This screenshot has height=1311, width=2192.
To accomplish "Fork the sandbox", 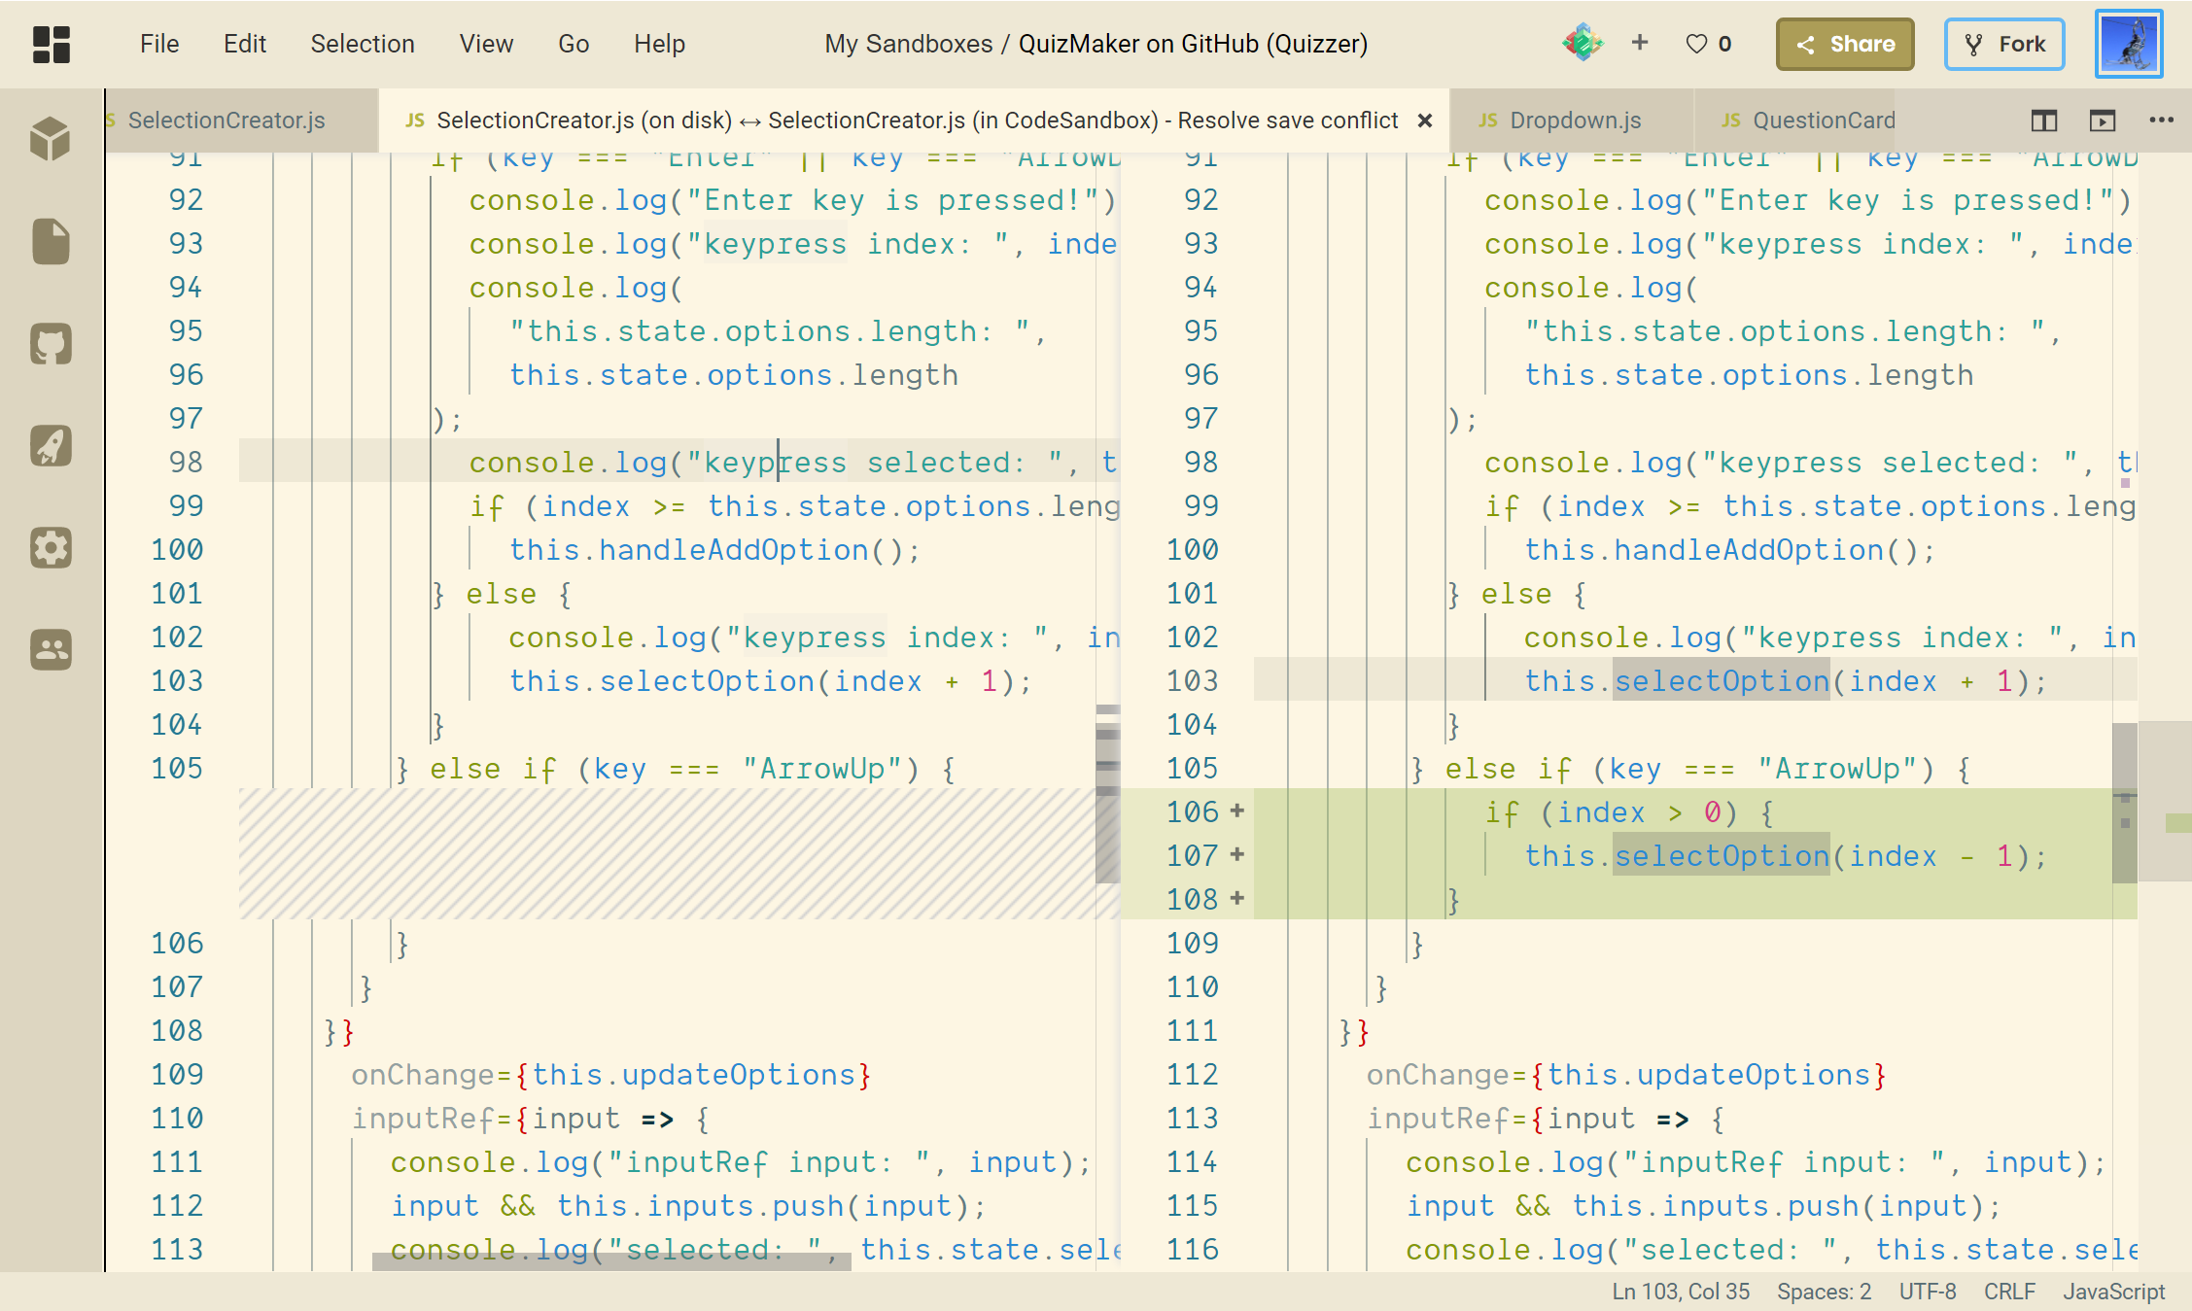I will click(x=2004, y=44).
